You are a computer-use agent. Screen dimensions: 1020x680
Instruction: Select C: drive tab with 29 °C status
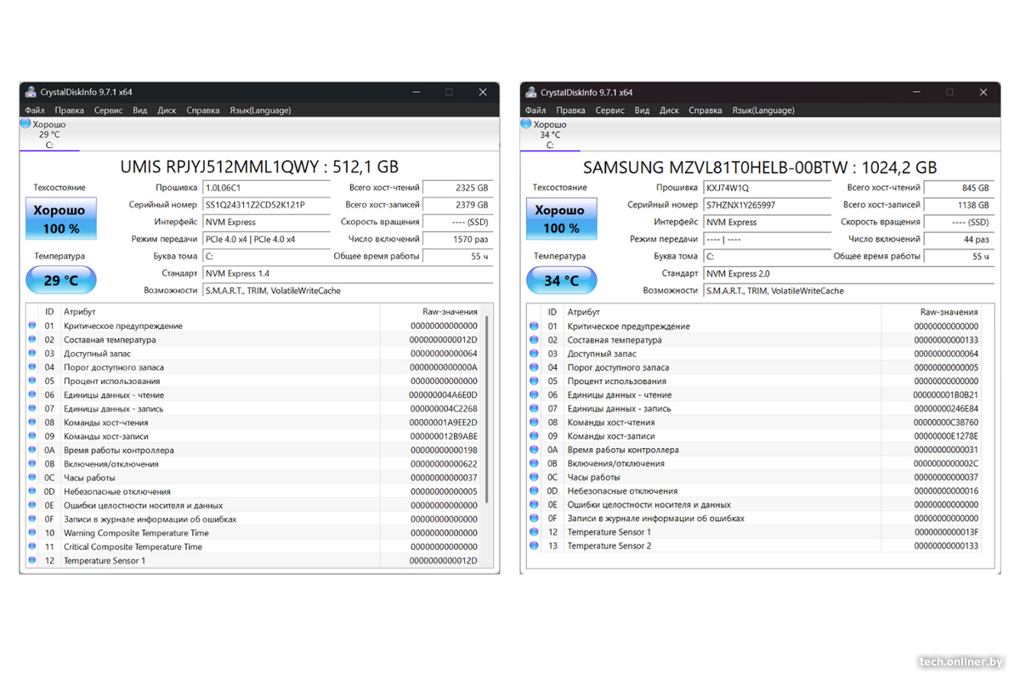49,135
